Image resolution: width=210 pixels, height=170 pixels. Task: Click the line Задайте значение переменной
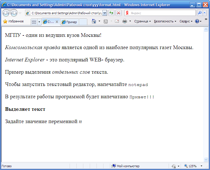tap(43, 121)
